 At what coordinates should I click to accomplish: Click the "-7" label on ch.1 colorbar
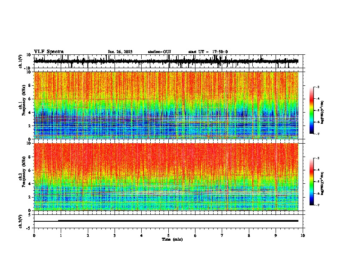pyautogui.click(x=317, y=134)
